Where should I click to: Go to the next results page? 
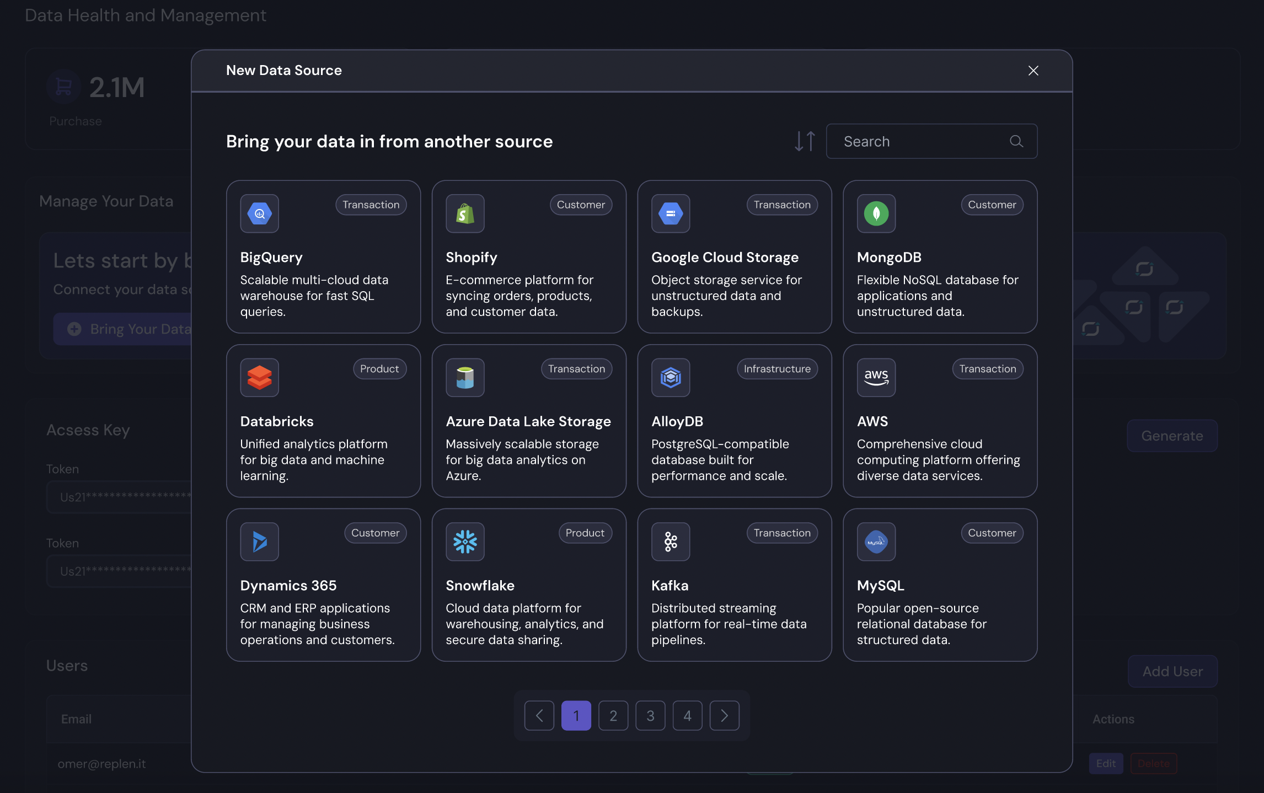(724, 716)
